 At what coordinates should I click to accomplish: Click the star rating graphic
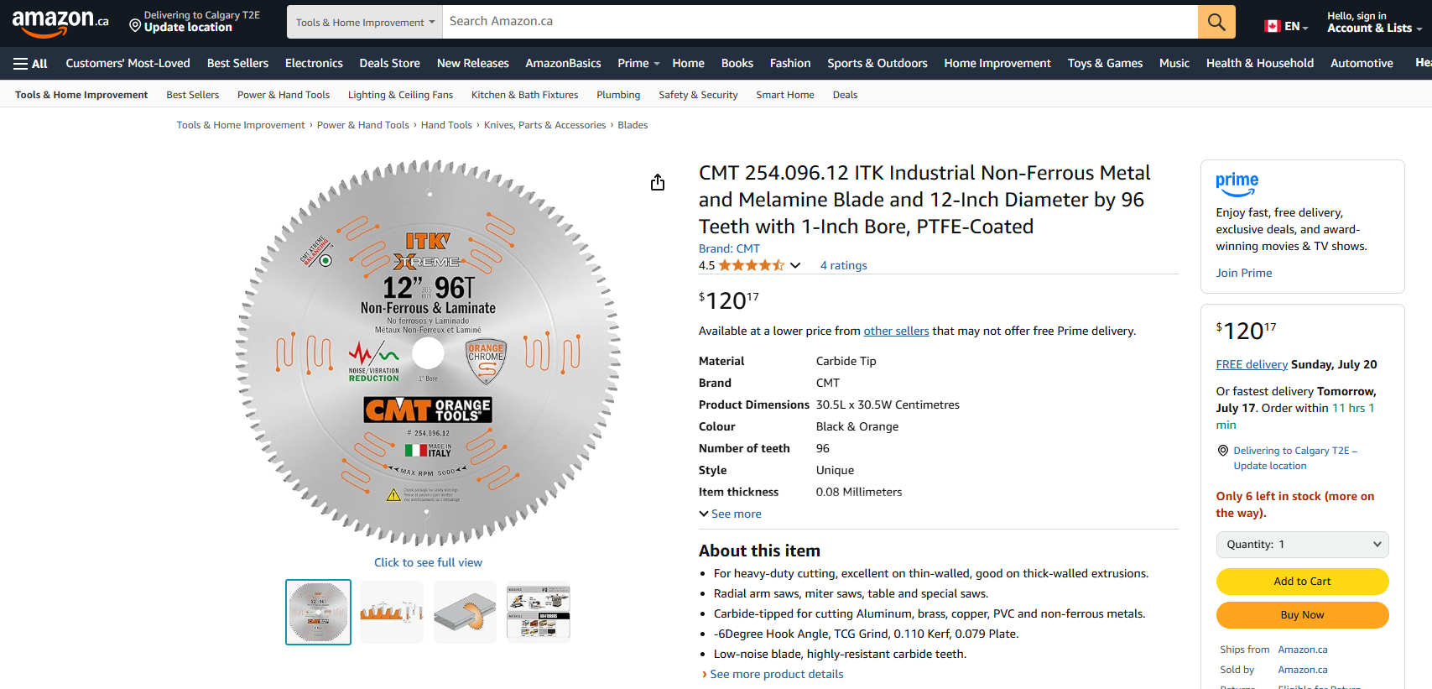tap(751, 265)
